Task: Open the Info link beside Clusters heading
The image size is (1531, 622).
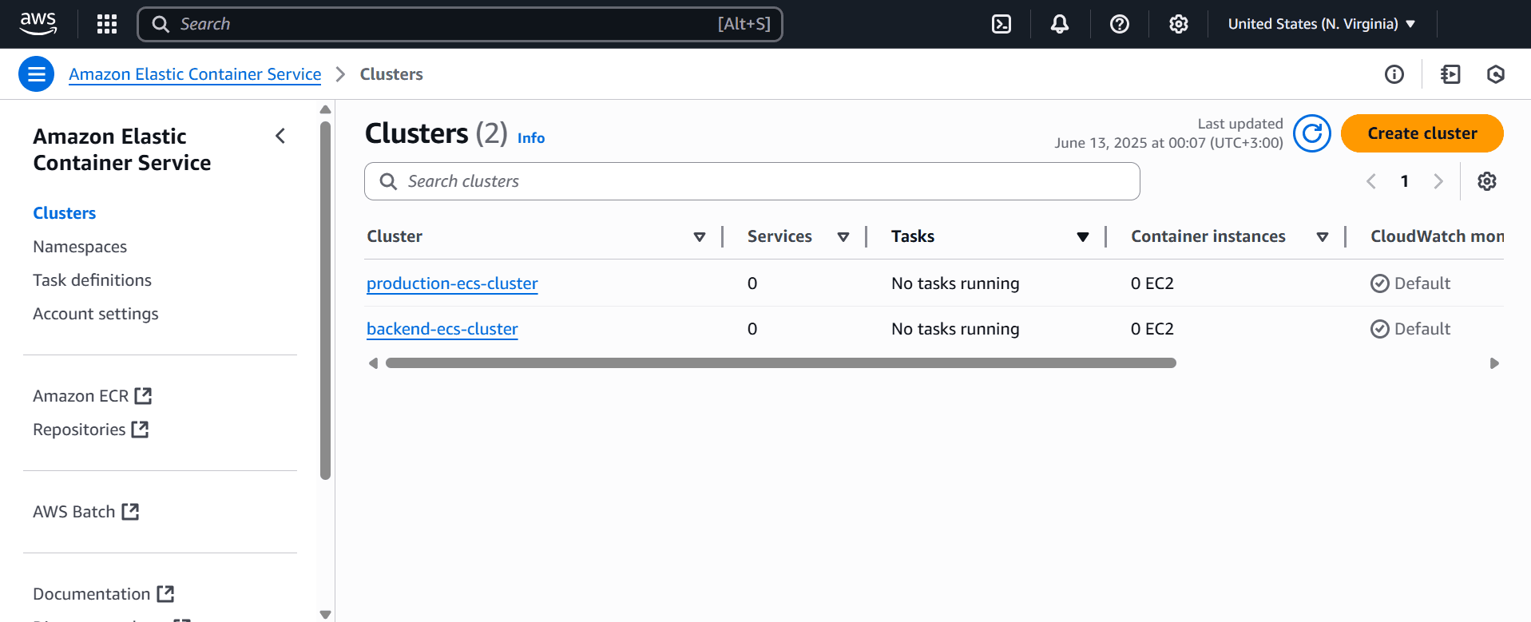Action: click(531, 138)
